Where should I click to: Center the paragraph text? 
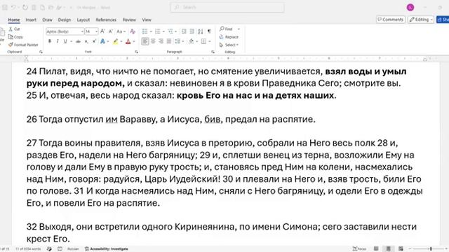(x=153, y=41)
